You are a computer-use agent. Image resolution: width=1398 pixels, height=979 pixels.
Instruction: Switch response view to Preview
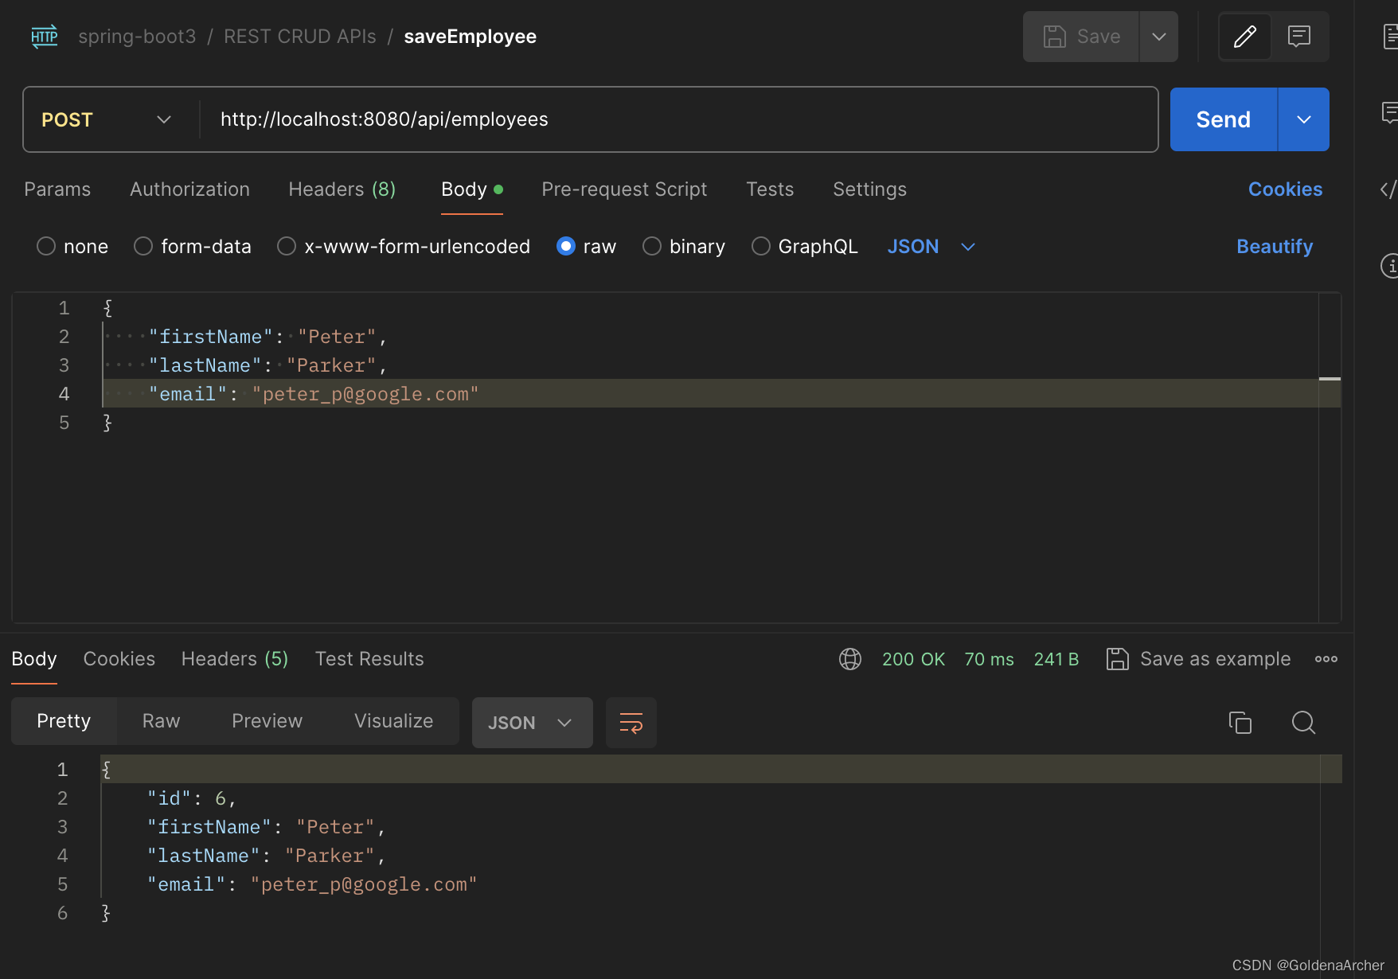pos(267,721)
